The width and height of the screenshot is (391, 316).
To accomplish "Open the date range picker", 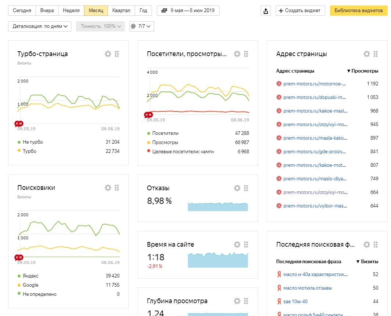I will coord(188,11).
